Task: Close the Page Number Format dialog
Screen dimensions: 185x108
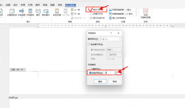Action: tap(118, 33)
